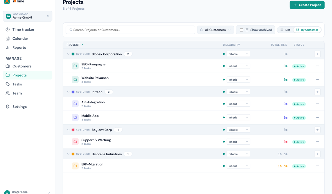Click the Acme GmbH workspace avatar badge
The height and width of the screenshot is (194, 332).
point(8,16)
